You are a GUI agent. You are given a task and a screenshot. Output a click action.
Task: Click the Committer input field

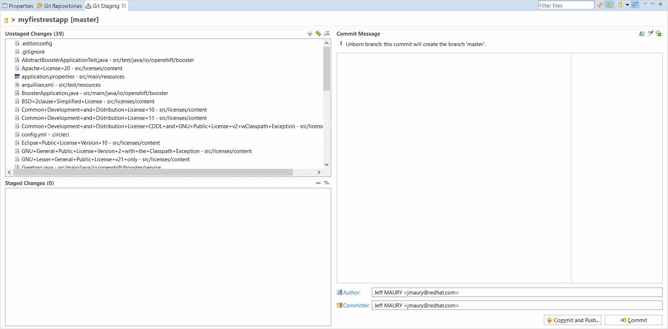point(517,305)
